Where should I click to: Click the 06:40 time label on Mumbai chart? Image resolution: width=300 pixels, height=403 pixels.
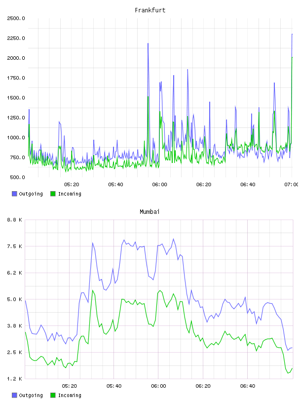click(x=248, y=386)
